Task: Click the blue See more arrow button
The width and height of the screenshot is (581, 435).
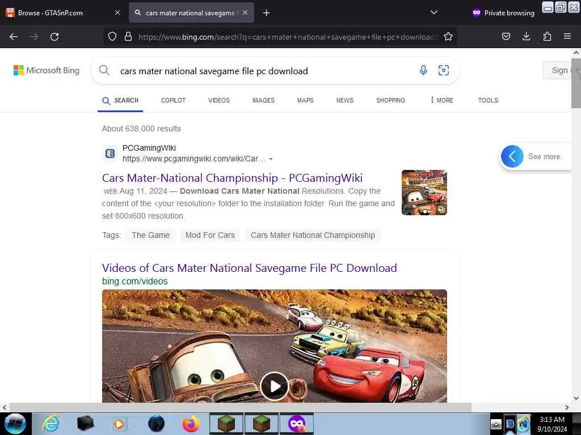Action: pos(512,156)
